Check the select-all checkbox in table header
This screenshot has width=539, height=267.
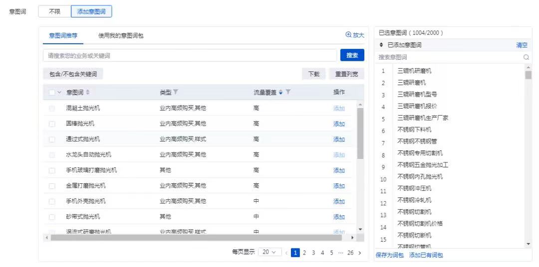pos(51,92)
